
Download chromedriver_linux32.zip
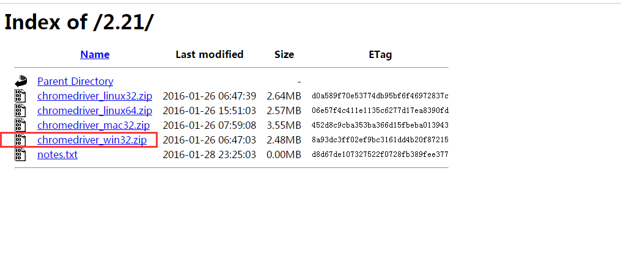coord(95,96)
